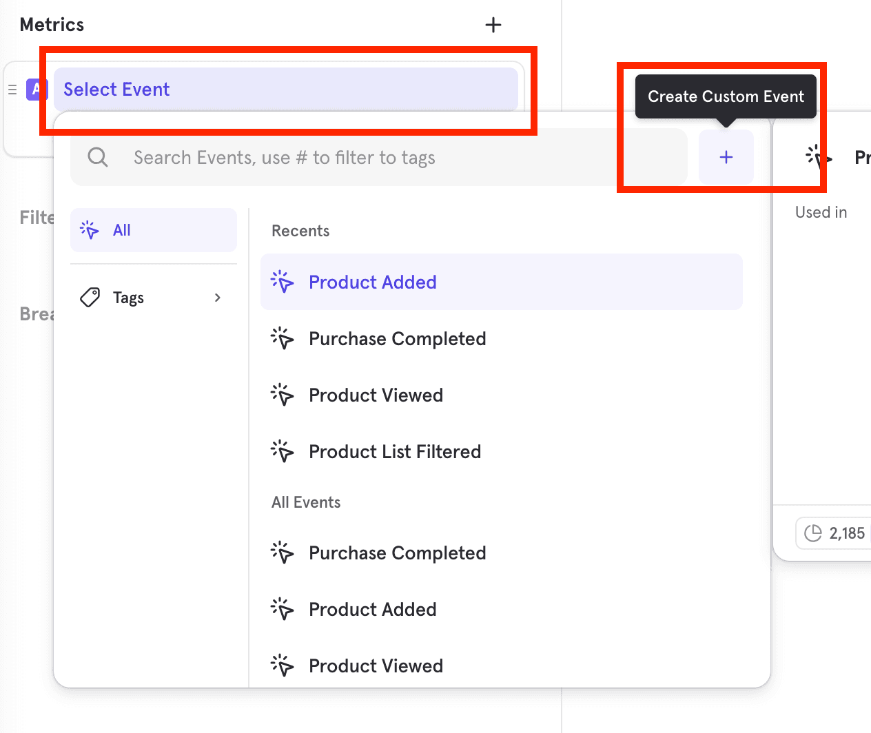Screen dimensions: 871x733
Task: Click the Create Custom Event plus button
Action: [726, 158]
